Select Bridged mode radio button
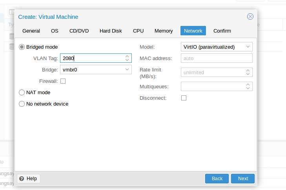The width and height of the screenshot is (286, 190). point(22,47)
